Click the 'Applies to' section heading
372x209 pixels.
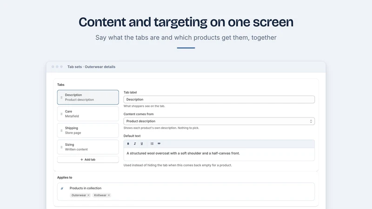tap(65, 177)
